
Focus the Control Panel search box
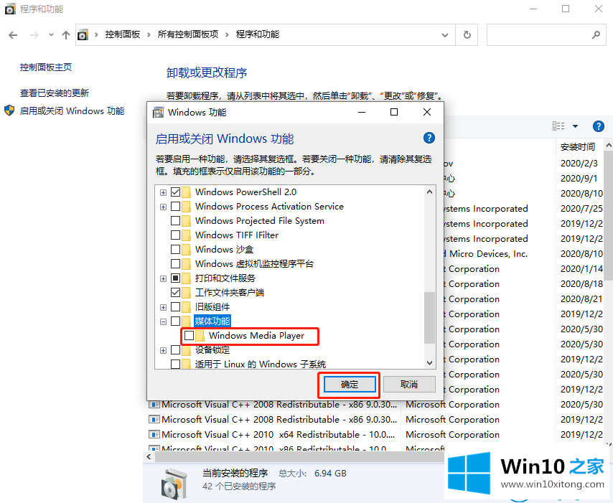pyautogui.click(x=546, y=34)
